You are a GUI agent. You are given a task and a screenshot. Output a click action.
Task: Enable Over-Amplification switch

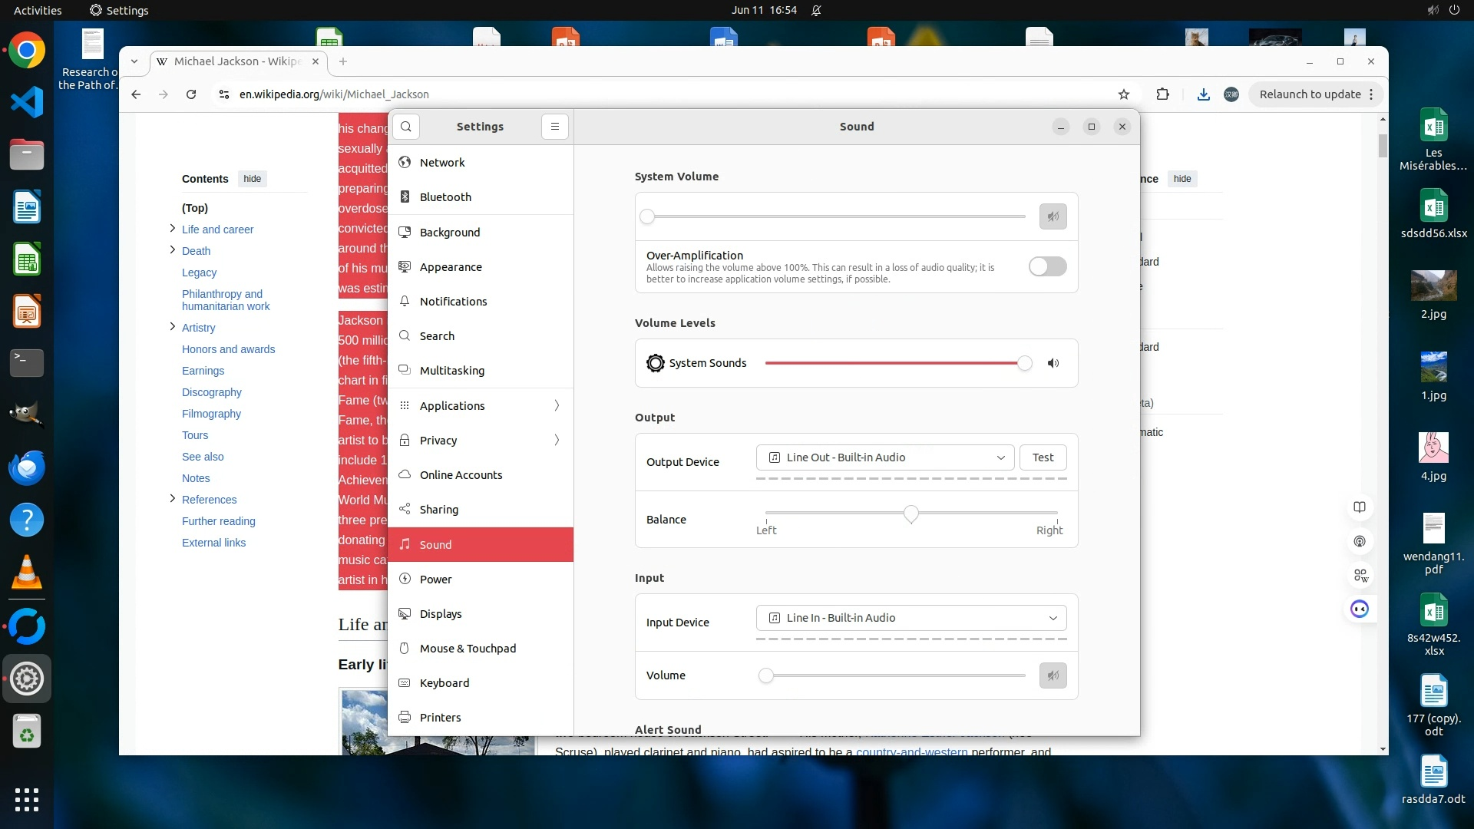pos(1047,266)
